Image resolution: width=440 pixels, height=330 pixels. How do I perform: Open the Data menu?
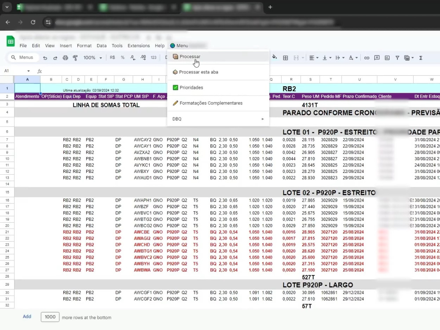[x=102, y=45]
